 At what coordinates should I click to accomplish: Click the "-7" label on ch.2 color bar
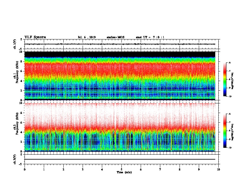click(x=229, y=122)
